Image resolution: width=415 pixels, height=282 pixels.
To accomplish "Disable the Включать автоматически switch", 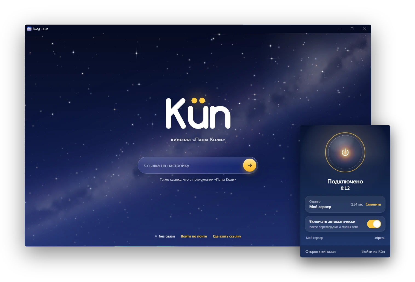I will [374, 224].
